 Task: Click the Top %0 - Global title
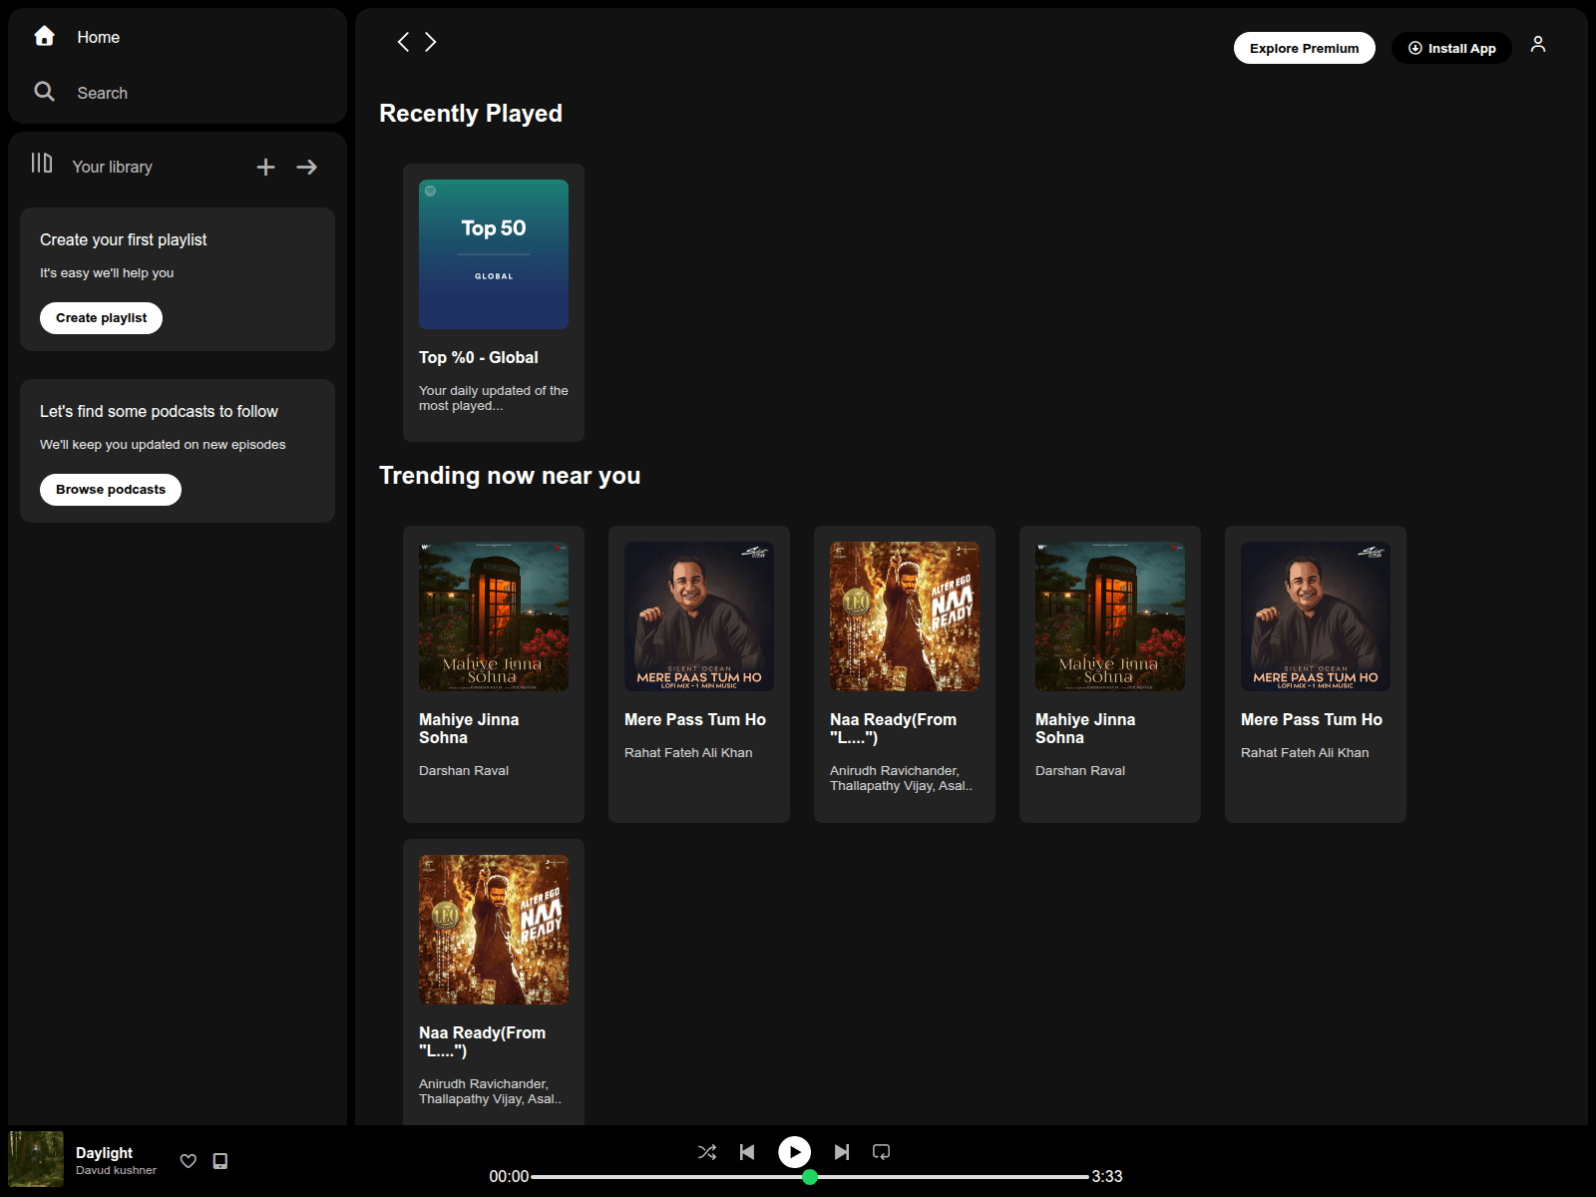pyautogui.click(x=479, y=357)
